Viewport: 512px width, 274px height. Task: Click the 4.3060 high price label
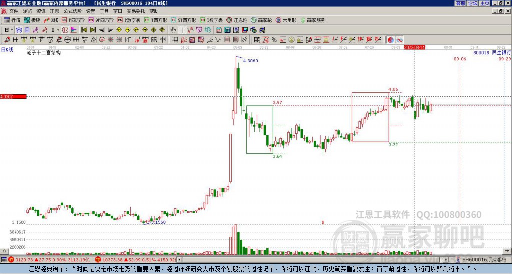click(251, 61)
